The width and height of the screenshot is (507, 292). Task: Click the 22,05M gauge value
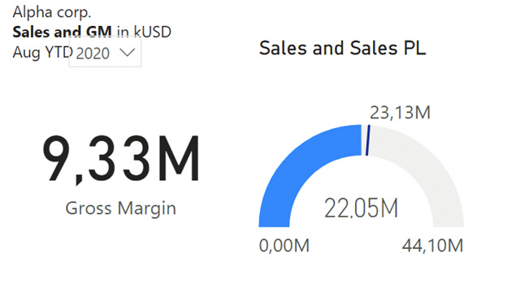tap(362, 208)
